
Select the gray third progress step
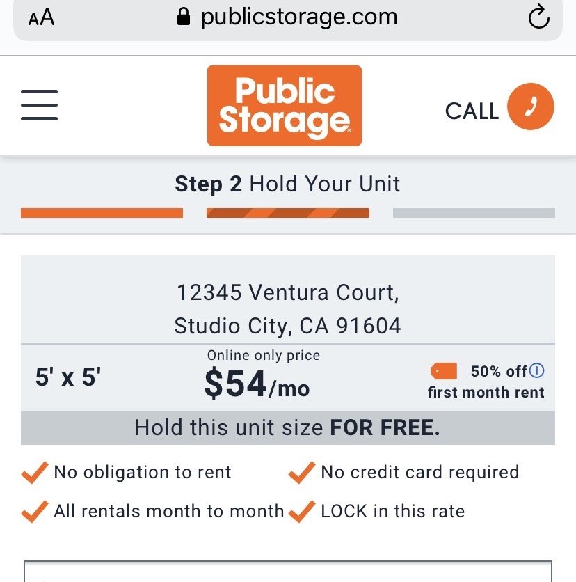[474, 213]
